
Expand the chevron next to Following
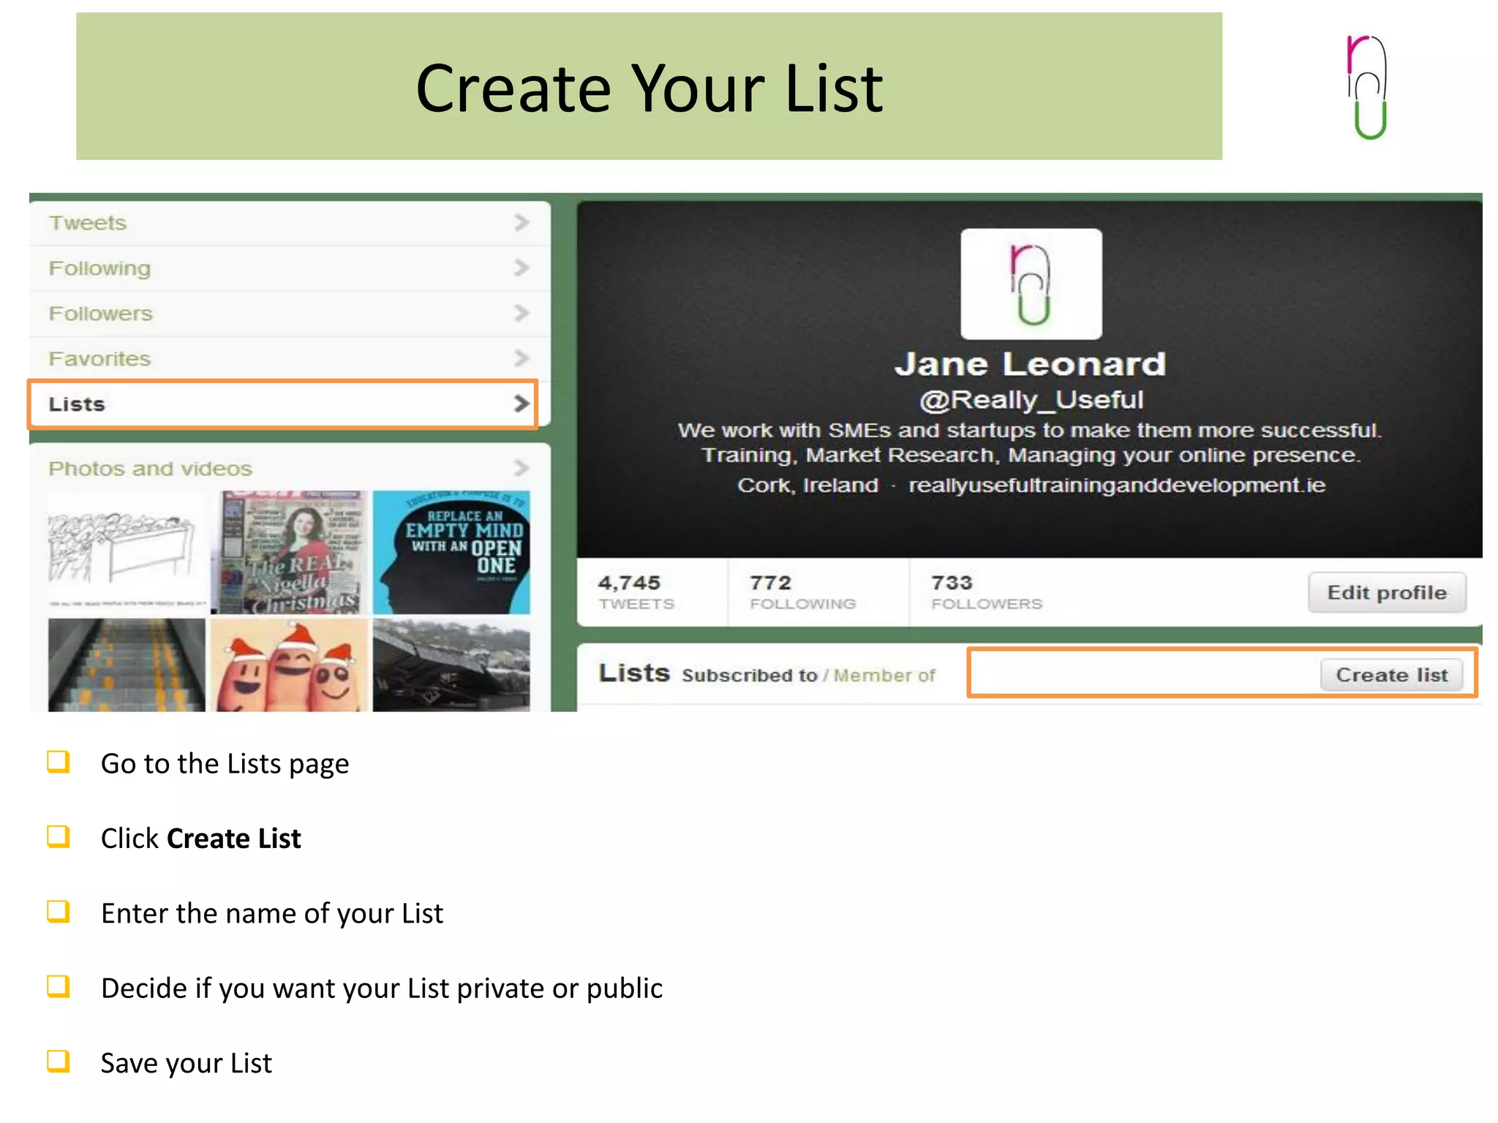pos(521,268)
